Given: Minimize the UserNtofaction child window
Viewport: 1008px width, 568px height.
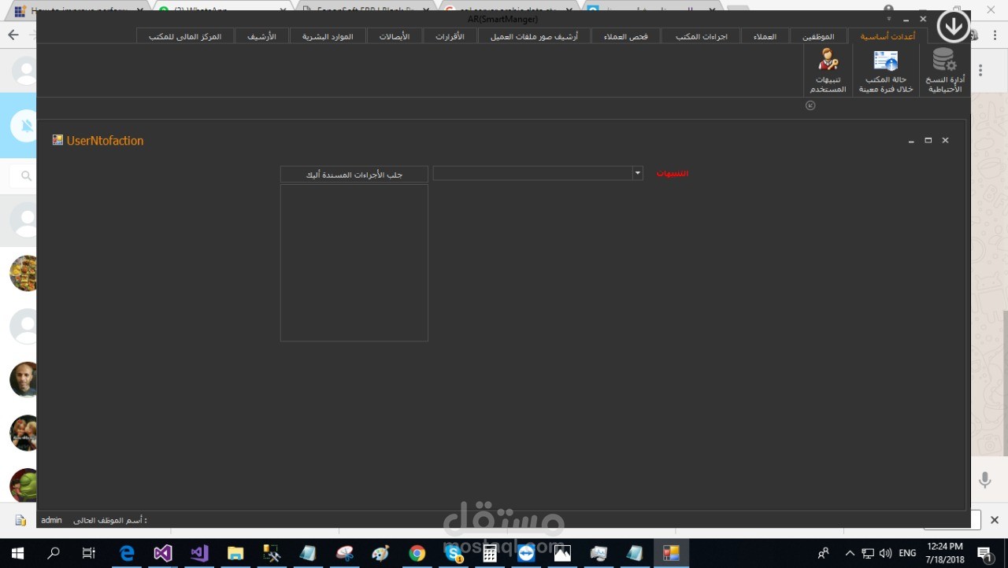Looking at the screenshot, I should coord(911,141).
